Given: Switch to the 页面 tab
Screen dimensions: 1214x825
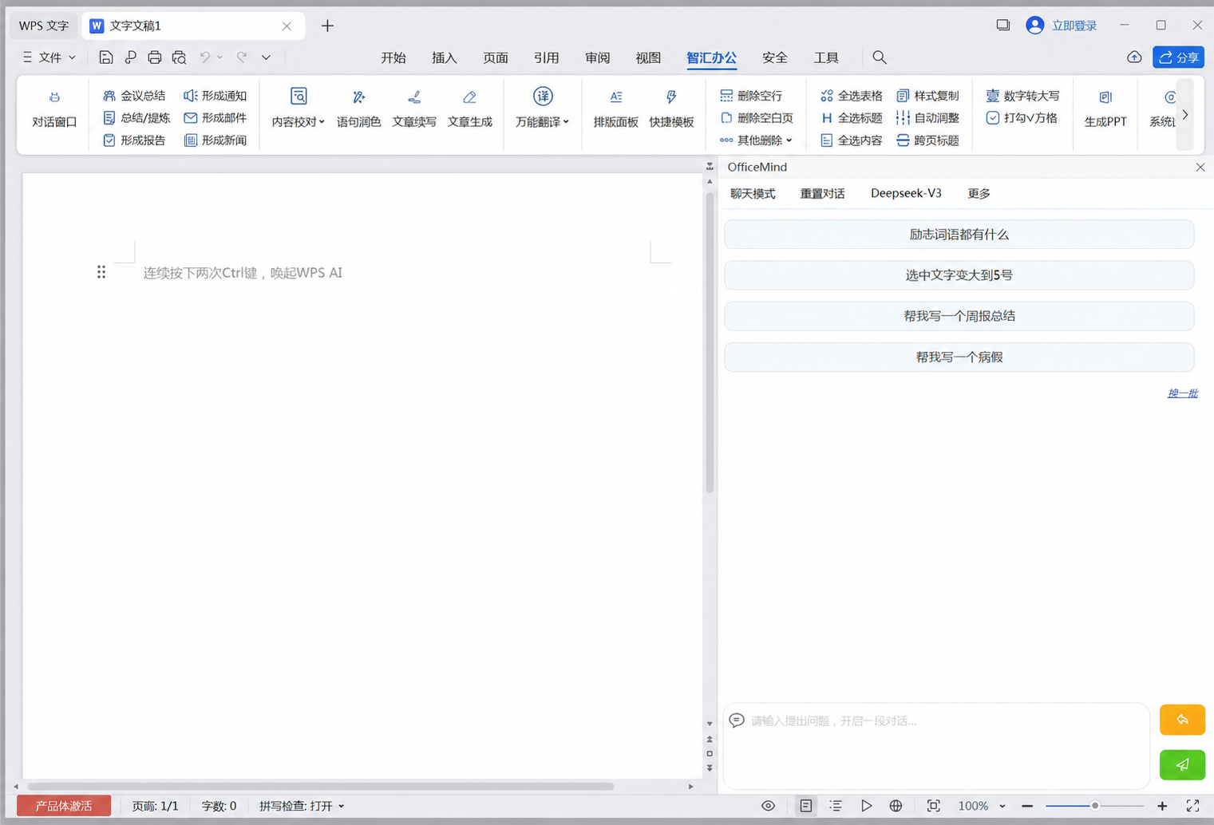Looking at the screenshot, I should click(496, 57).
